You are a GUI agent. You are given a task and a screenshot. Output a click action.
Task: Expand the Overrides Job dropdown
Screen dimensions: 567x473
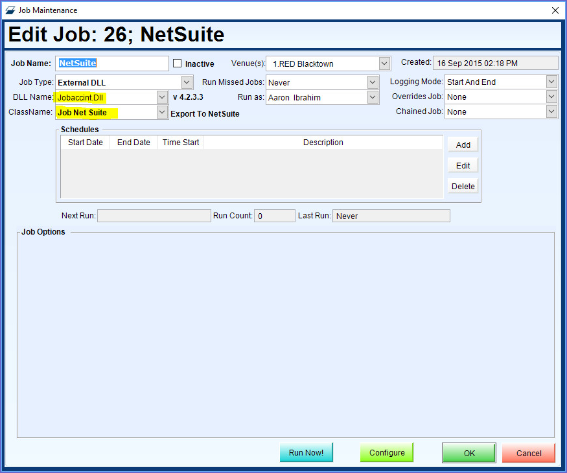click(551, 97)
